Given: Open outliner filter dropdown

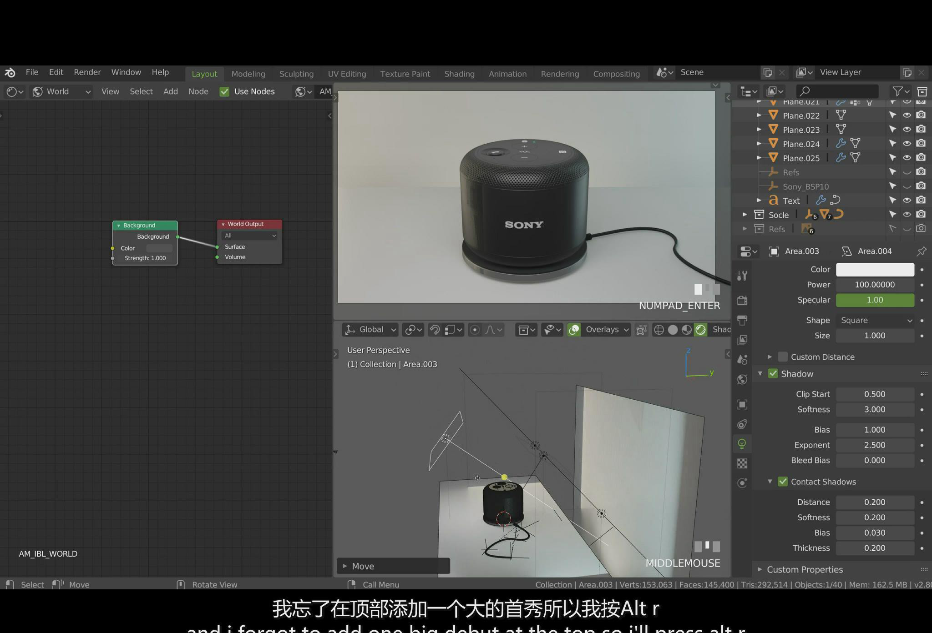Looking at the screenshot, I should coord(901,92).
